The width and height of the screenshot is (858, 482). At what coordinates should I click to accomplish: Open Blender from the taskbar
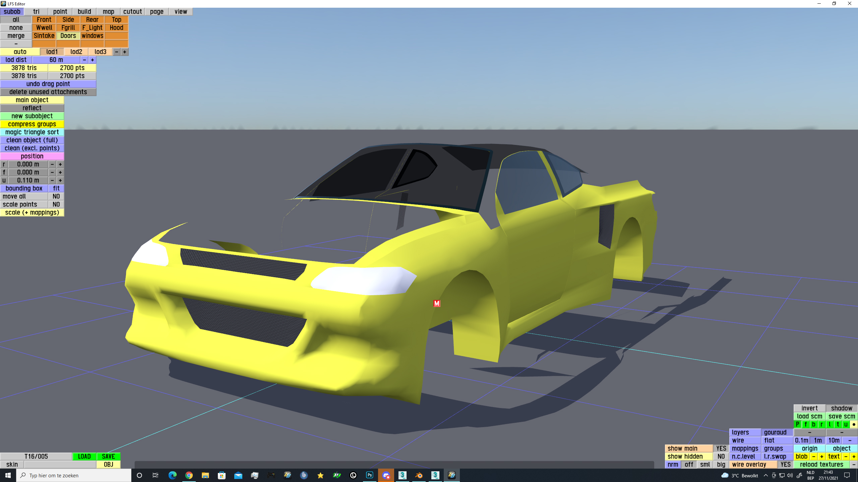(419, 475)
